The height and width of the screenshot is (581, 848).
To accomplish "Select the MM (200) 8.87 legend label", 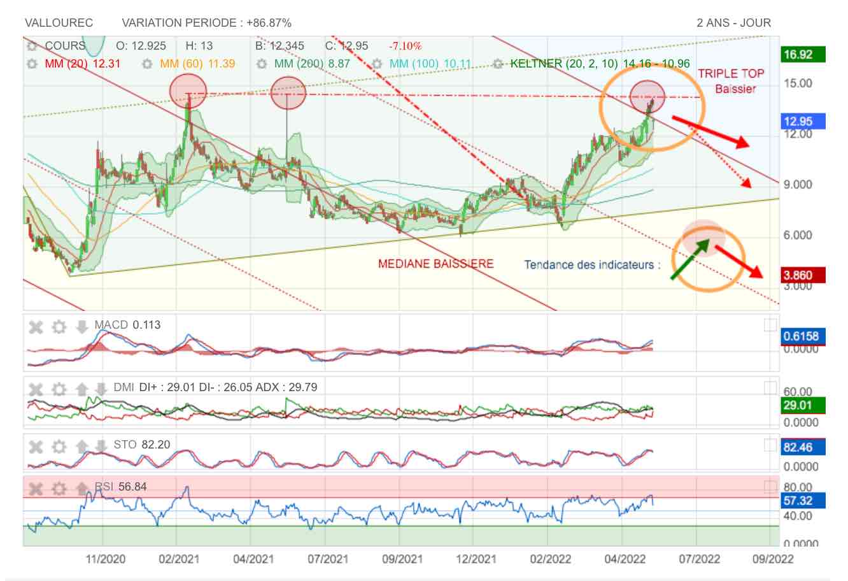I will pyautogui.click(x=312, y=64).
